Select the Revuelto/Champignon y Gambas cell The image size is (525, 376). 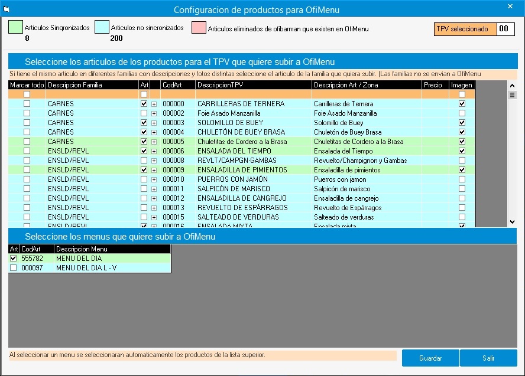(x=367, y=161)
